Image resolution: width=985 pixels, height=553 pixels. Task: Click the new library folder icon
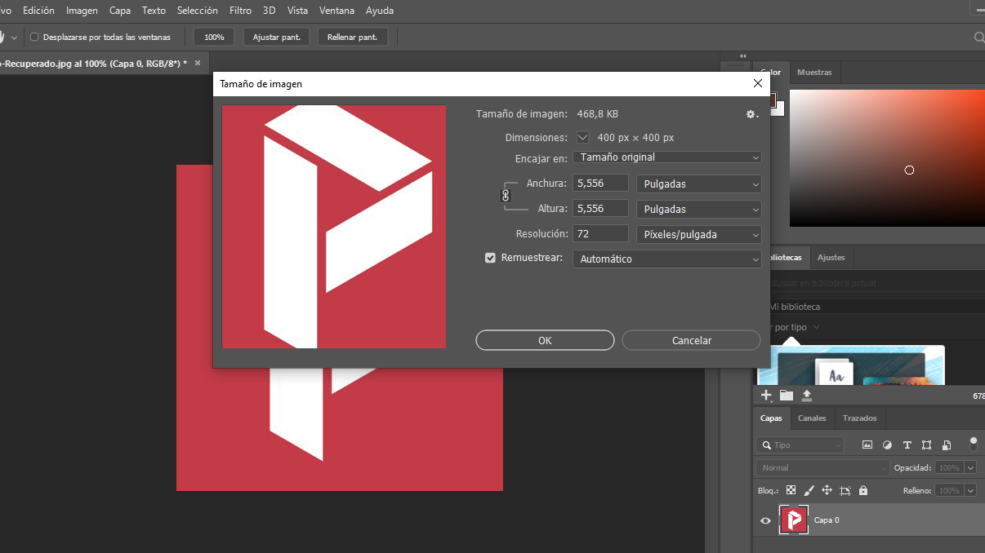click(x=787, y=395)
